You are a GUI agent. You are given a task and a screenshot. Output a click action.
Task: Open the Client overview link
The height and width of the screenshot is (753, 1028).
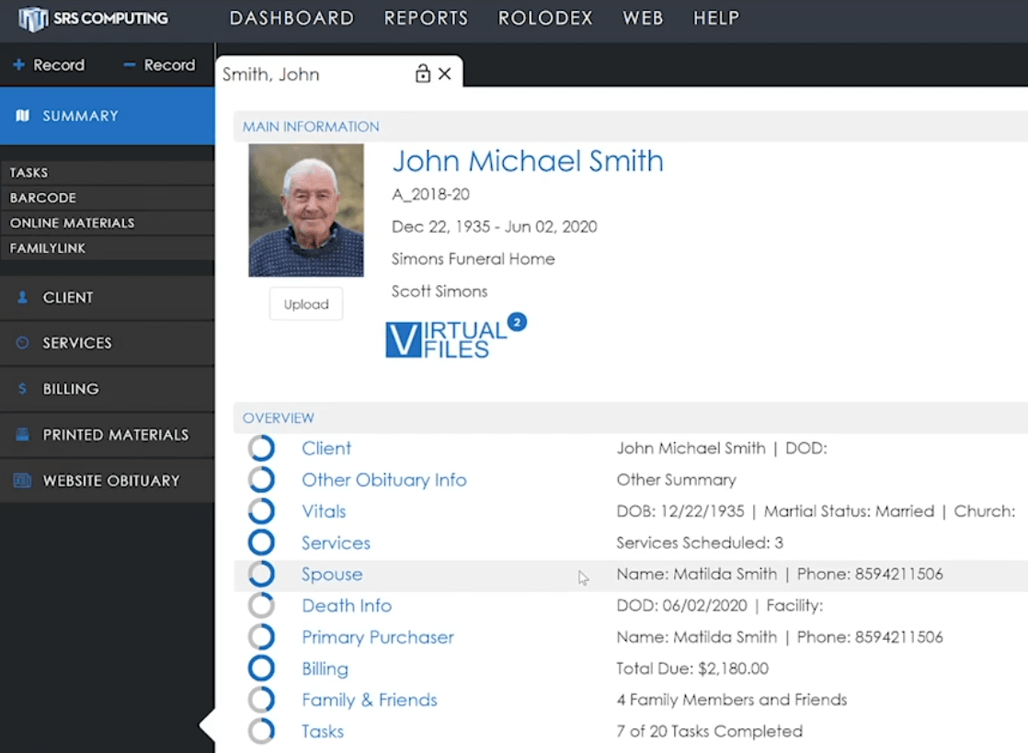[x=326, y=449]
